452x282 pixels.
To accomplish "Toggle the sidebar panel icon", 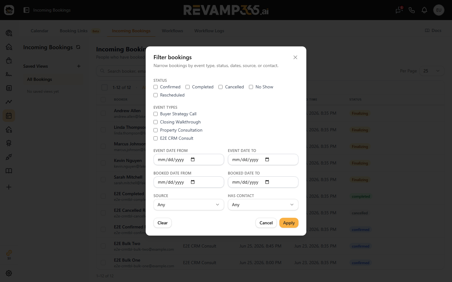I will pos(26,10).
